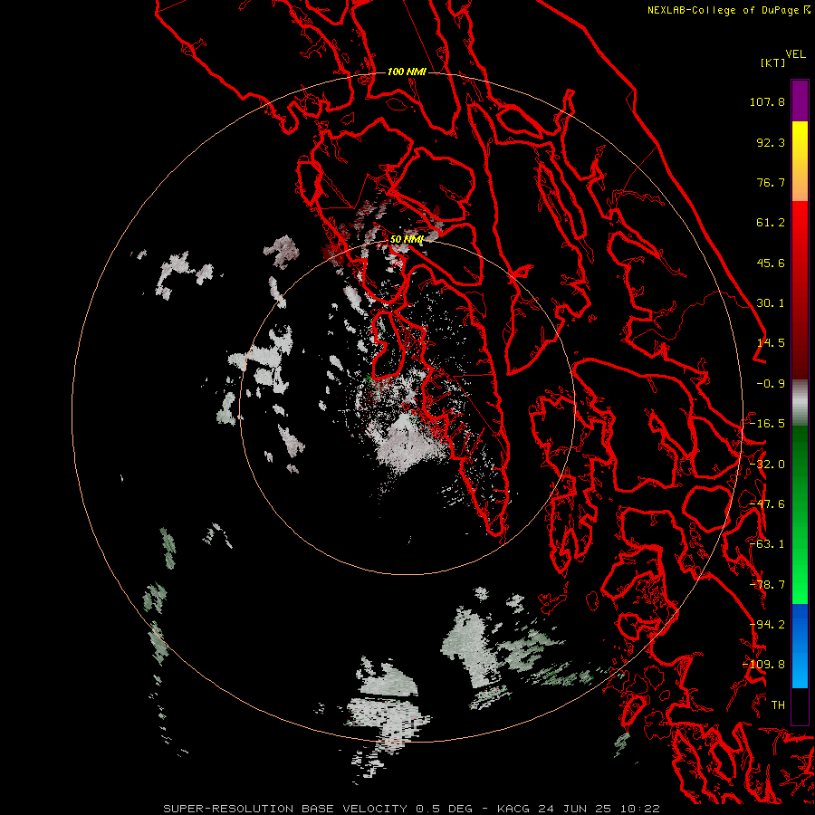Click the -47.6 velocity scale value
This screenshot has height=815, width=815.
[x=767, y=504]
